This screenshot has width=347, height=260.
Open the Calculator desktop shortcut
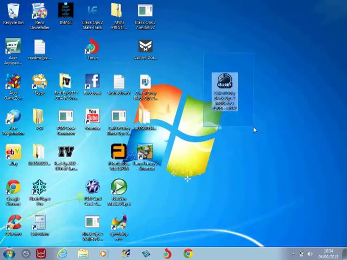tap(40, 225)
